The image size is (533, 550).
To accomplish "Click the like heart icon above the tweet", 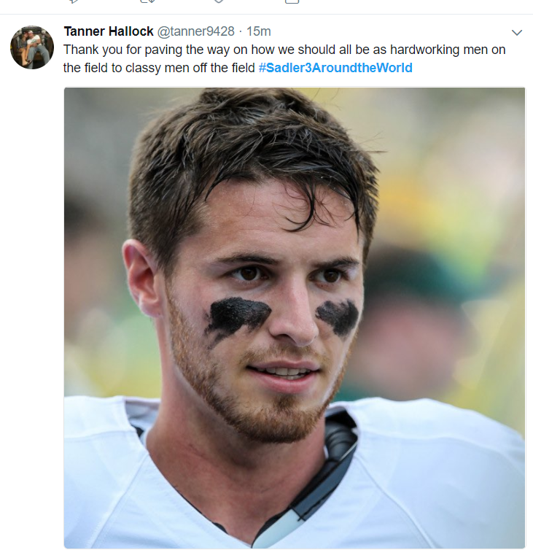I will click(219, 1).
